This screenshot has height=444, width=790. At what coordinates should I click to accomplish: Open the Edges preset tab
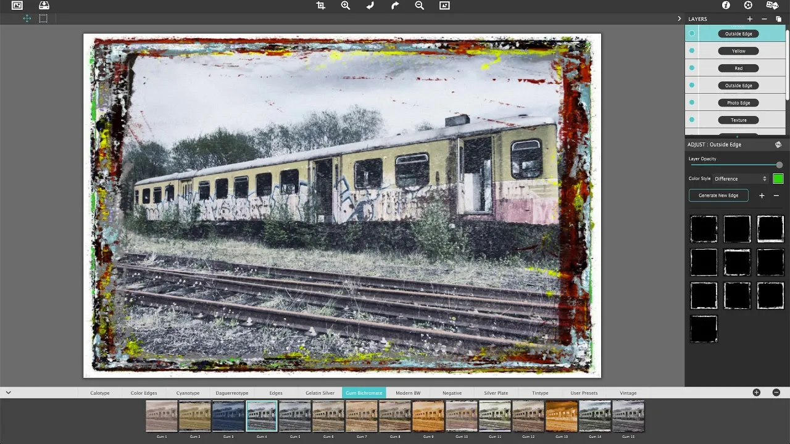coord(276,393)
